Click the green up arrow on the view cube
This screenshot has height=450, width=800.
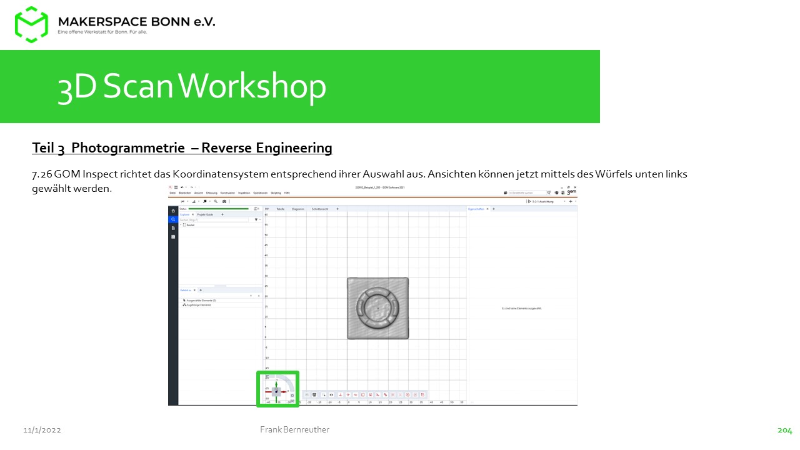tap(276, 383)
